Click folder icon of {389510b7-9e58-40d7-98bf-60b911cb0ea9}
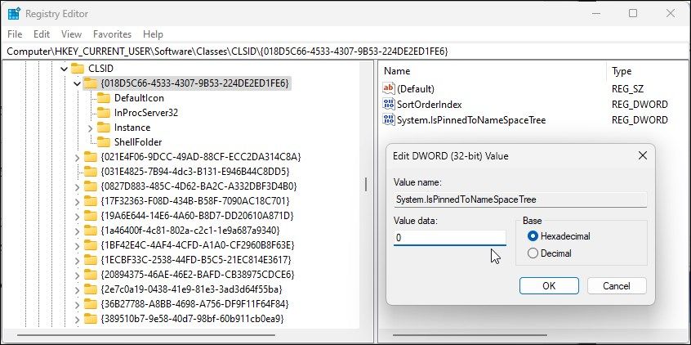Screen dimensions: 691x345 click(x=91, y=319)
